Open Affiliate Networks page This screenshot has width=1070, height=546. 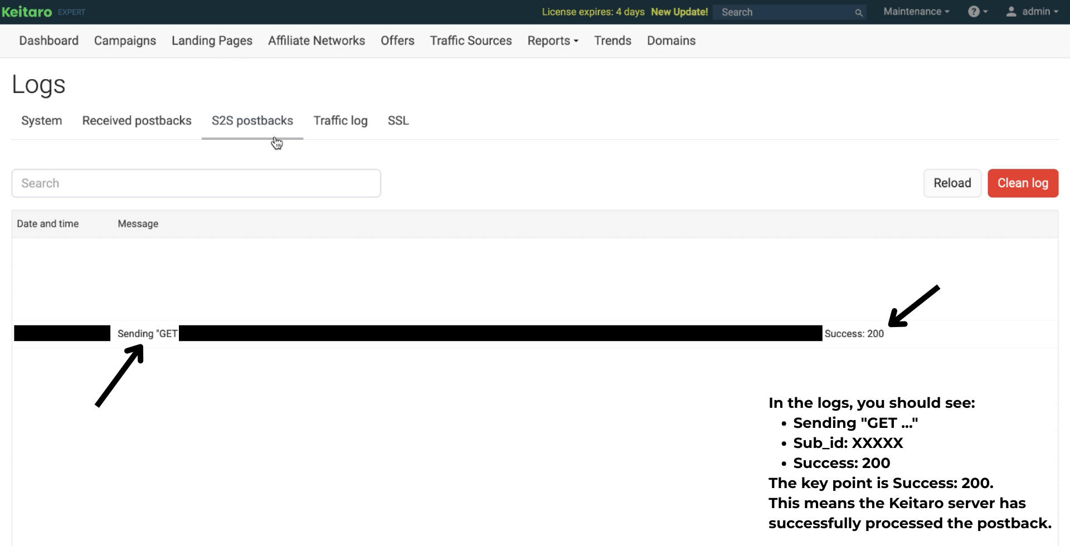tap(316, 41)
